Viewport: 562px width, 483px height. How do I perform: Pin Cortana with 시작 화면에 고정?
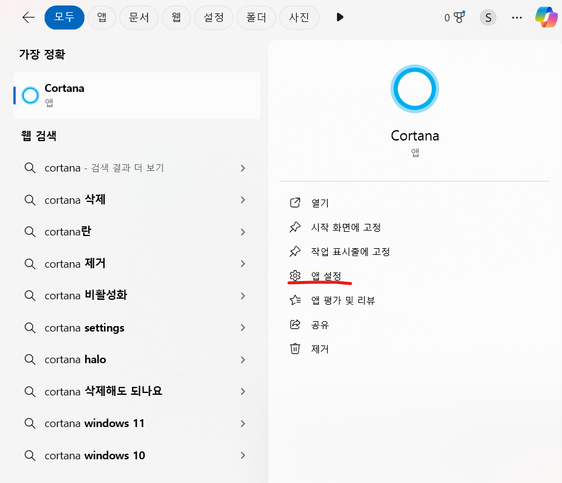click(346, 228)
